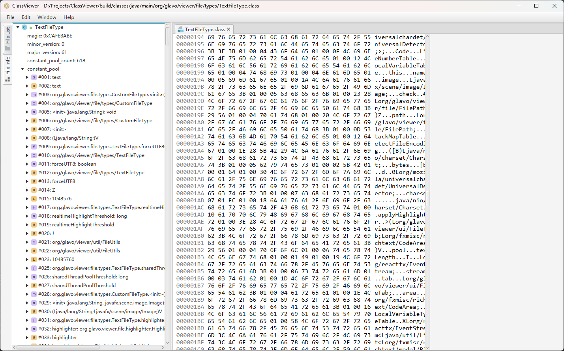
Task: Click the U icon of constant #012
Action: (x=34, y=173)
